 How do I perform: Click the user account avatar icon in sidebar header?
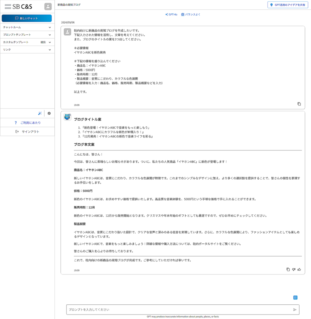pyautogui.click(x=48, y=6)
